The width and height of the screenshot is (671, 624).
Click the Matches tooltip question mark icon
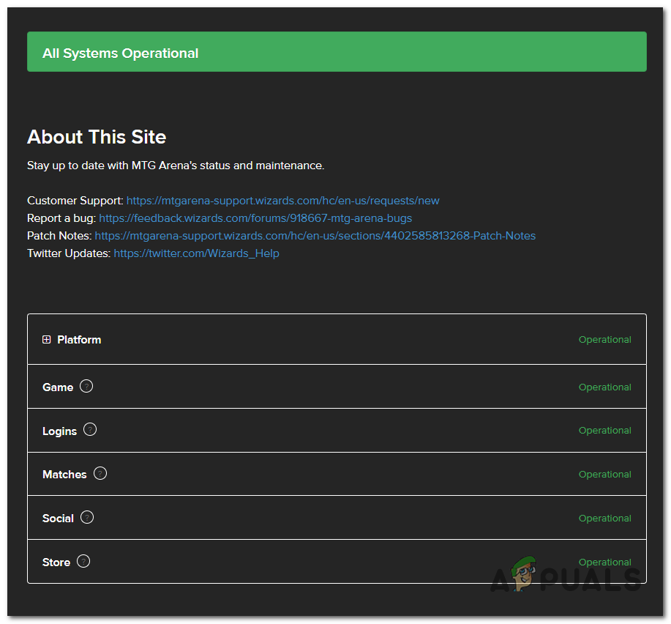point(100,473)
